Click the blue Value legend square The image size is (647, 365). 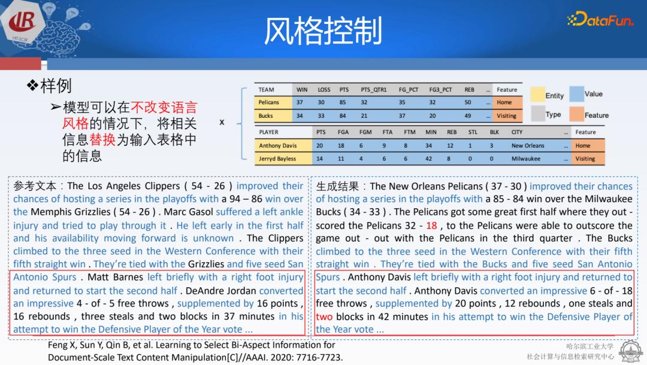click(577, 94)
